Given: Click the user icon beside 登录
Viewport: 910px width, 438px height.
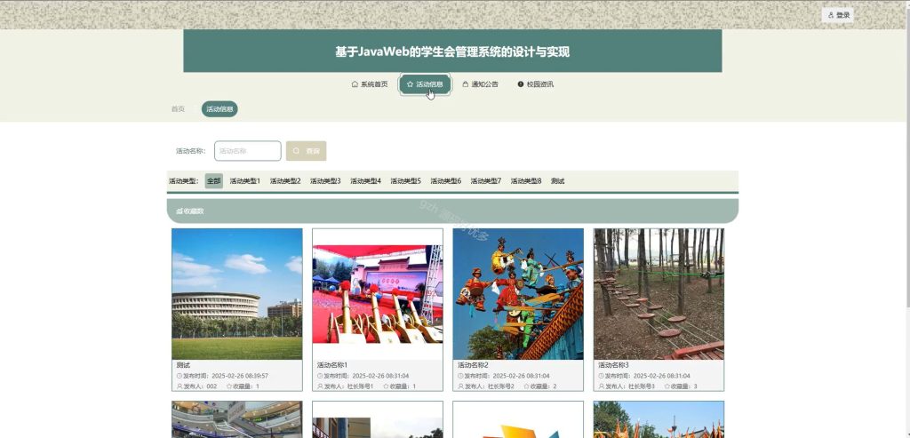Looking at the screenshot, I should click(x=831, y=15).
